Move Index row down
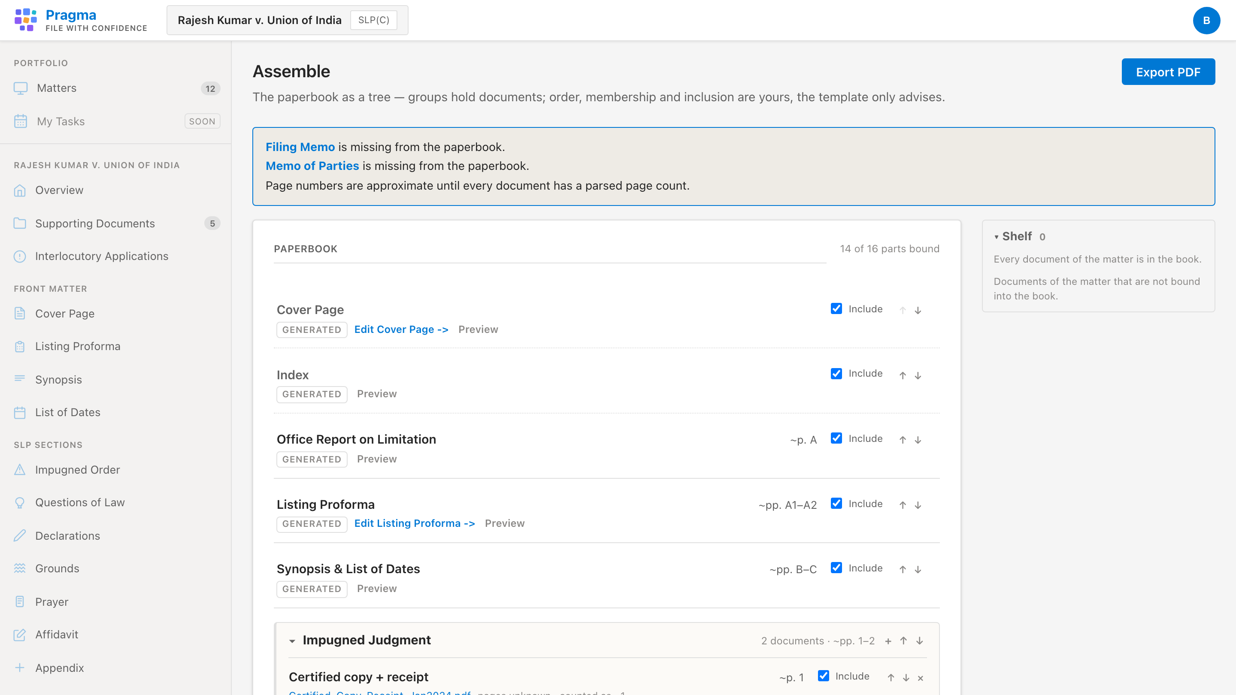Viewport: 1236px width, 695px height. pos(918,375)
